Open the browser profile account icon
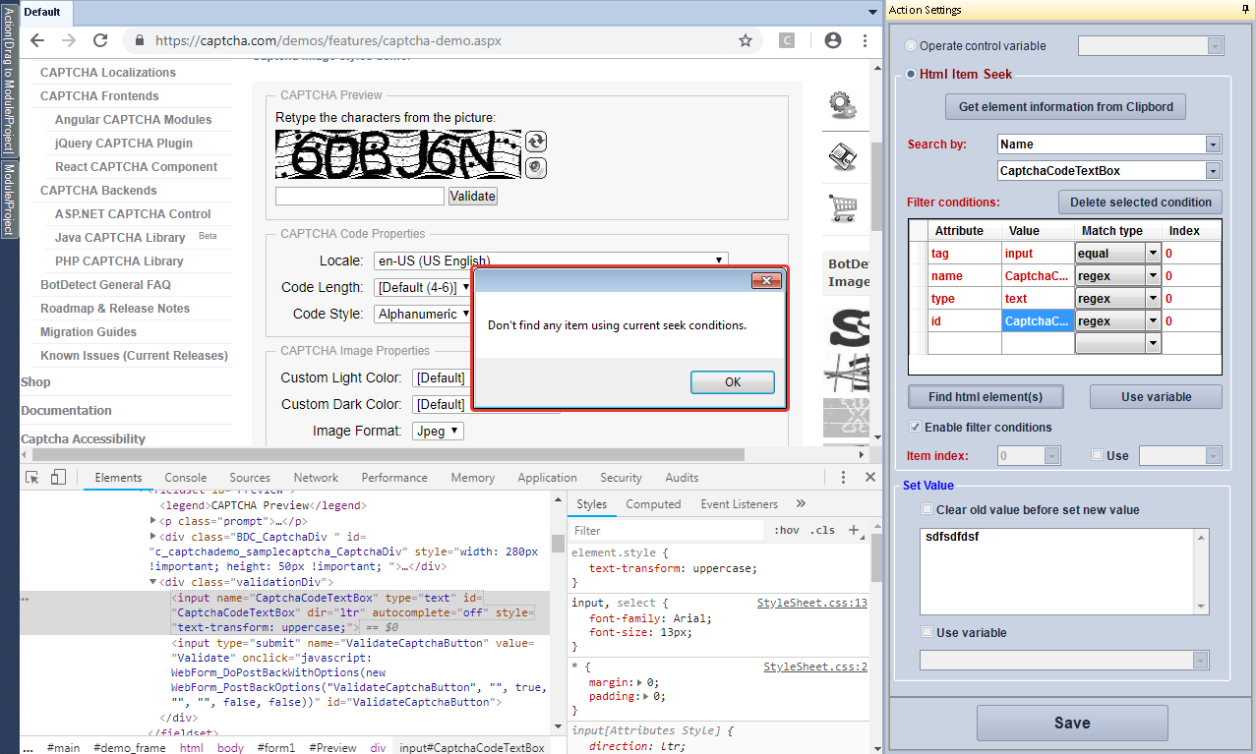1256x754 pixels. (x=833, y=40)
